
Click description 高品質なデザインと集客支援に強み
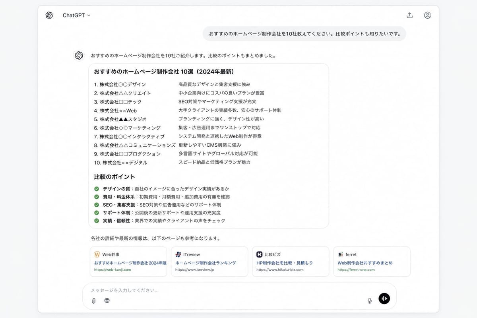214,84
